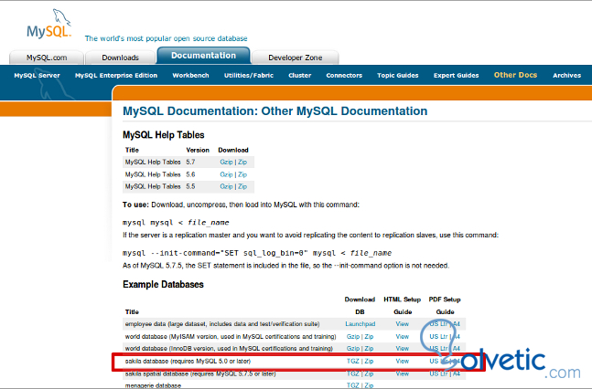The image size is (592, 389).
Task: Select Utilities/Fabric menu item
Action: click(249, 76)
